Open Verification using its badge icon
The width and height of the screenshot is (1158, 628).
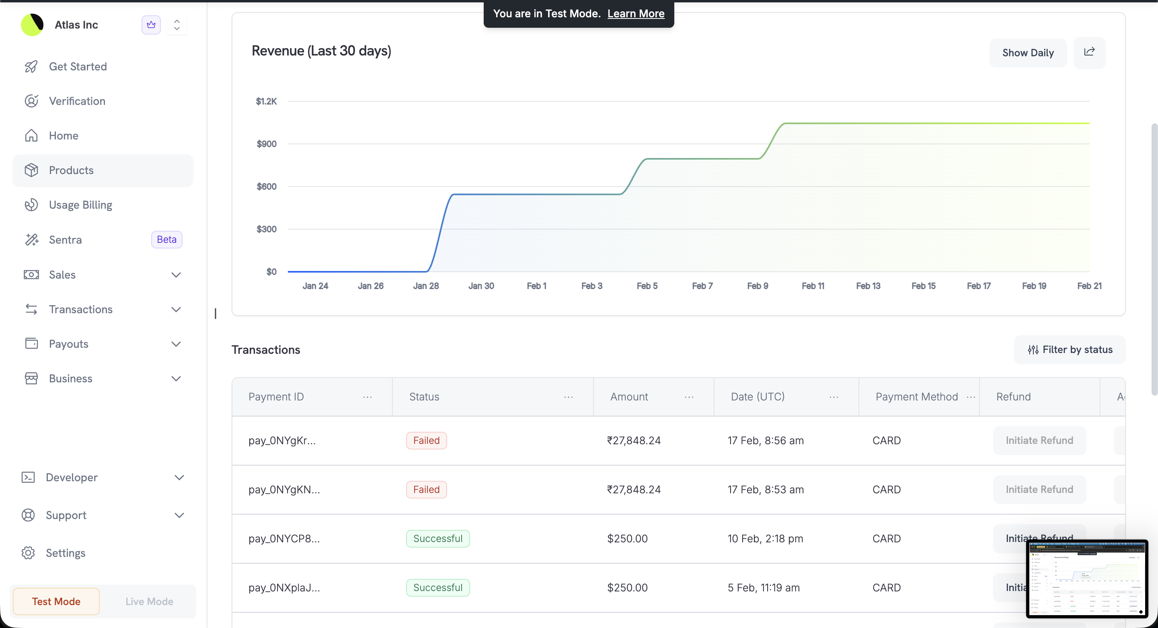coord(31,101)
